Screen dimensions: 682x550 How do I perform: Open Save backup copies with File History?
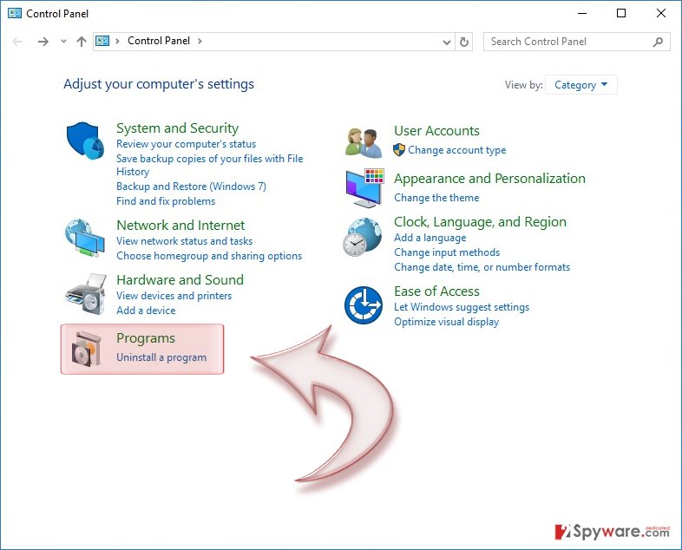pyautogui.click(x=210, y=165)
